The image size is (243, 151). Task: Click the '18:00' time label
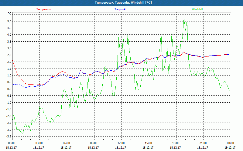176,143
